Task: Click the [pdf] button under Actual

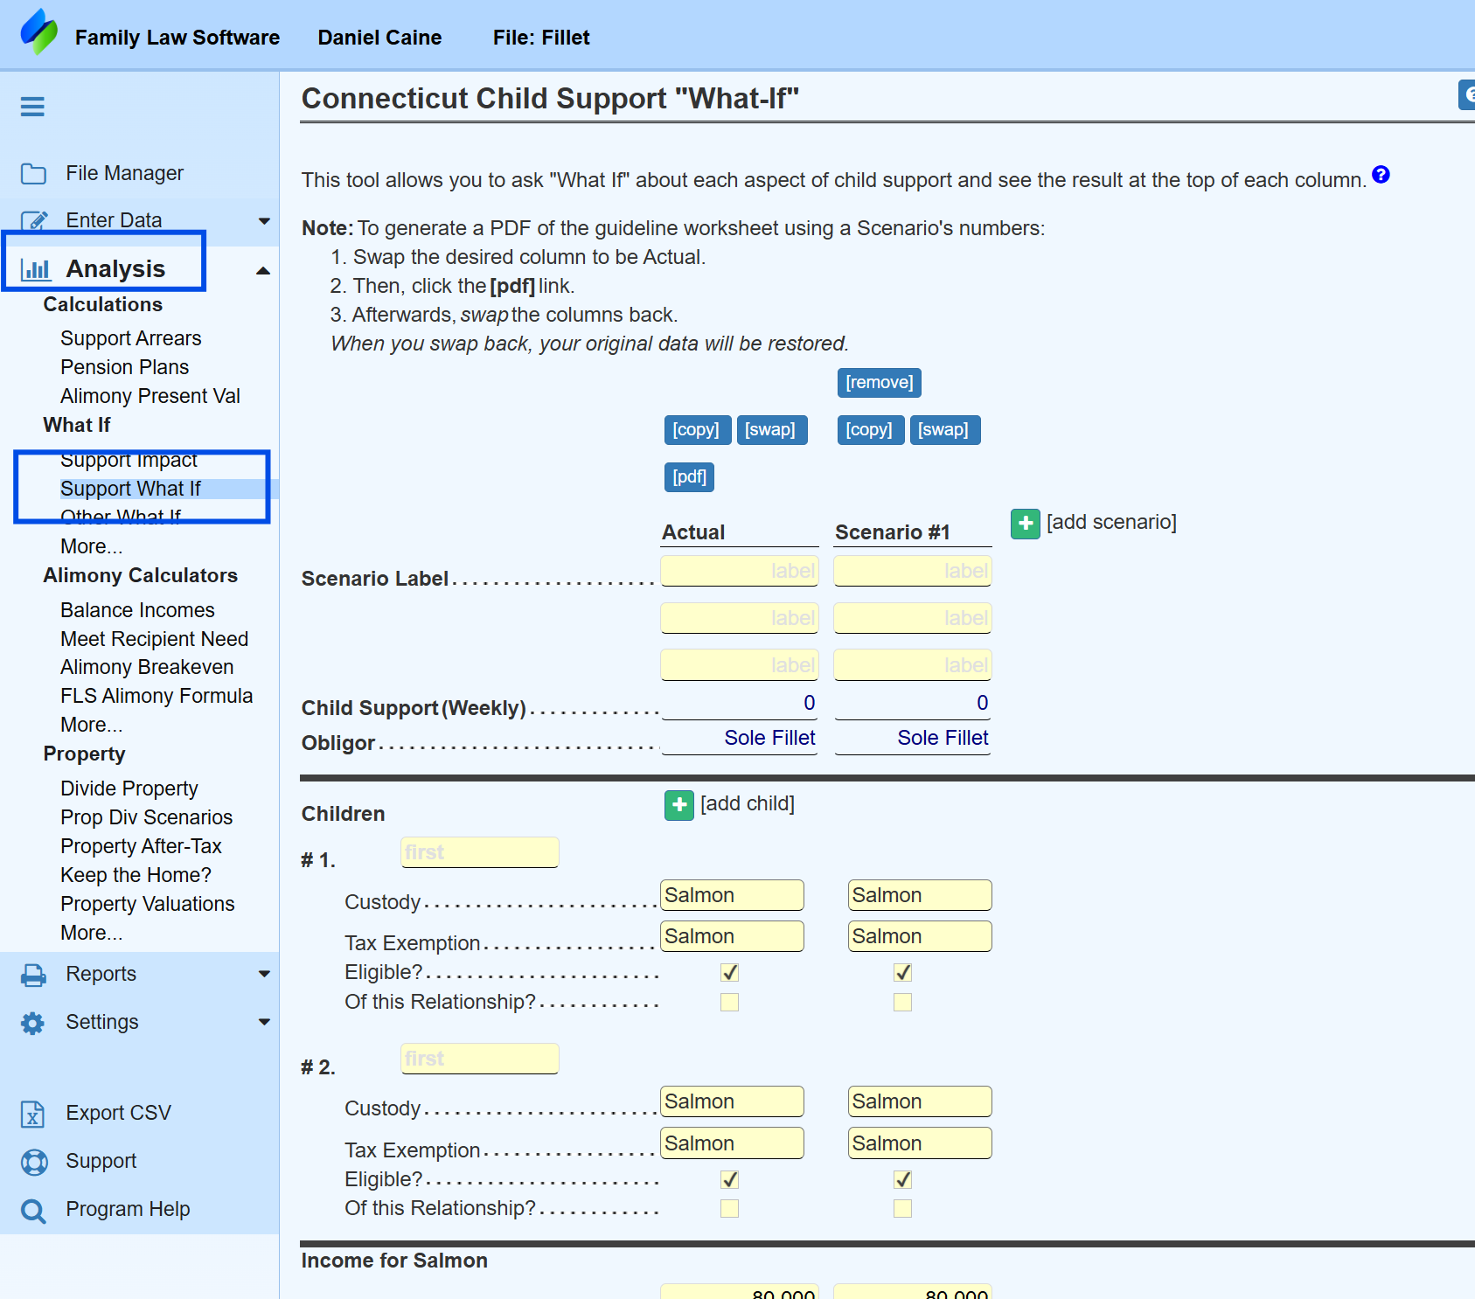Action: click(x=689, y=477)
